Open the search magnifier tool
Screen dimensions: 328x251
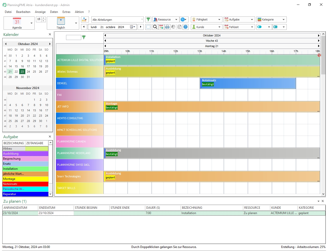point(155,27)
